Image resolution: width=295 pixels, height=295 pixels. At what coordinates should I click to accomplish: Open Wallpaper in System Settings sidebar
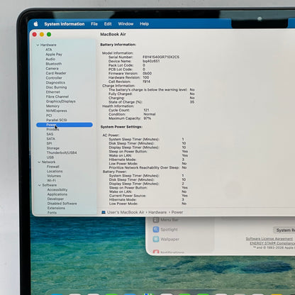[166, 239]
